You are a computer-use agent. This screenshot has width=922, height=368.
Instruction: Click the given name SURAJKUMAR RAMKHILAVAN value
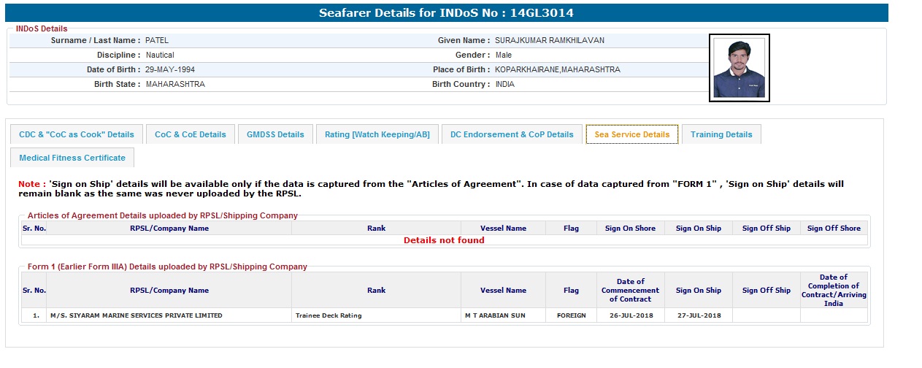coord(550,40)
